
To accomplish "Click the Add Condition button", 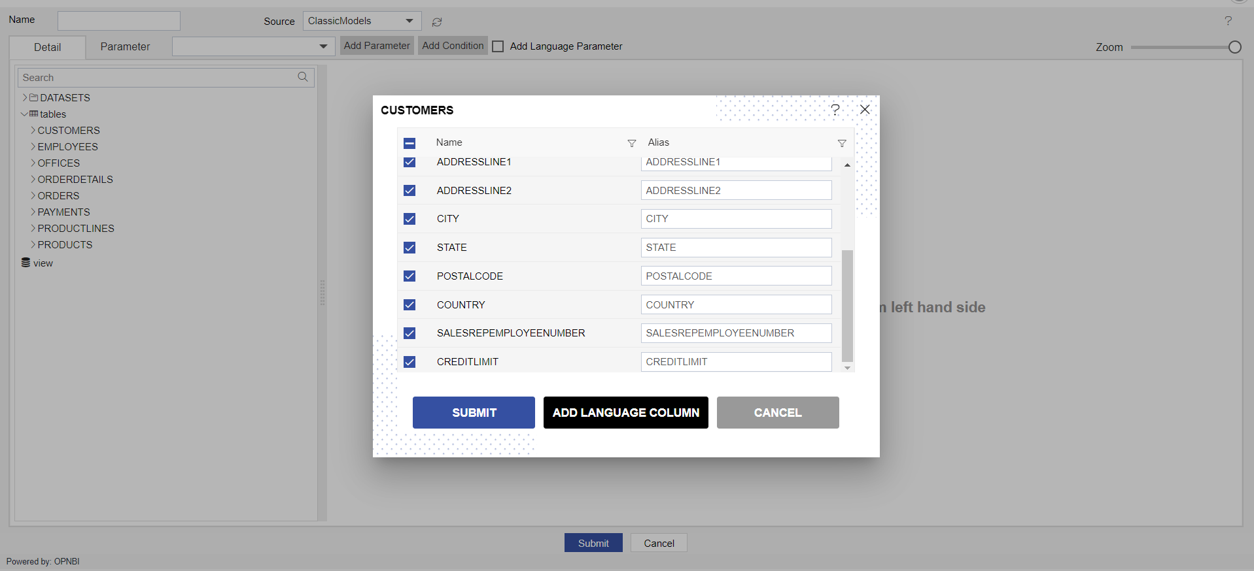I will tap(453, 46).
